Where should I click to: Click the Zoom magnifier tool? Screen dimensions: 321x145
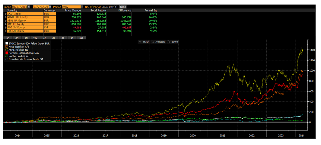[173, 42]
